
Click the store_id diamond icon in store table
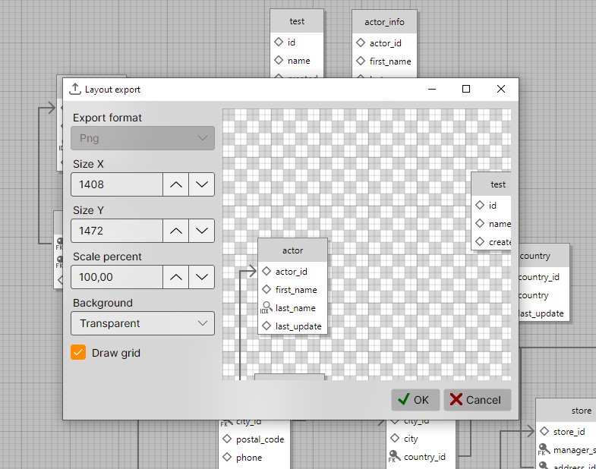pos(544,431)
